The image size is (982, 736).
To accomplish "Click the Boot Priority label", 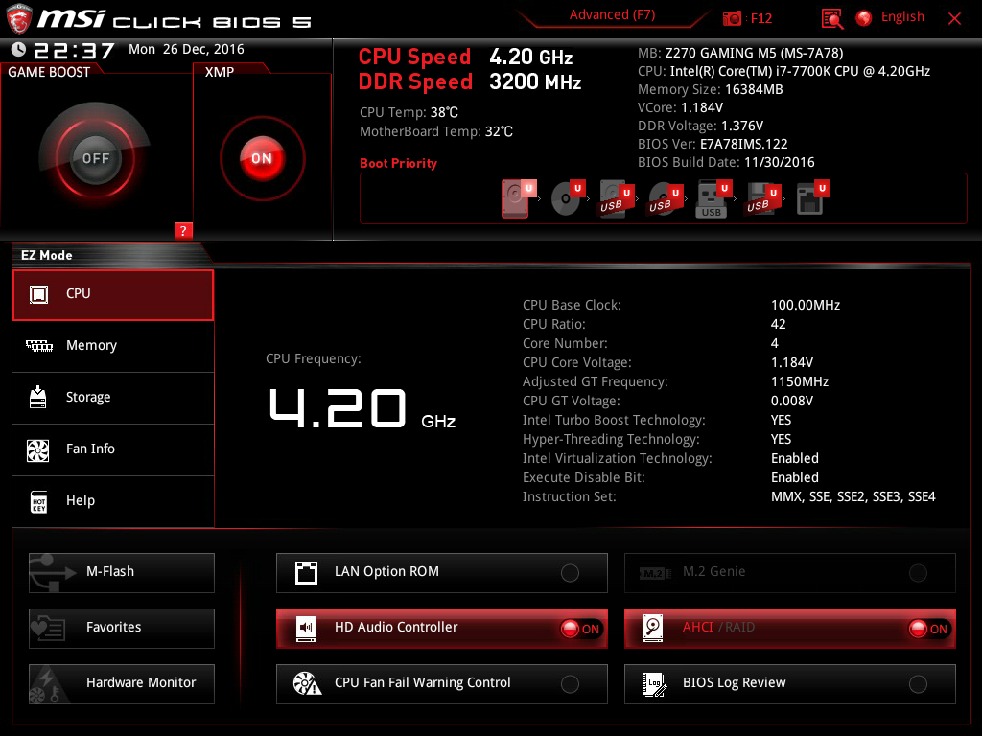I will point(398,163).
